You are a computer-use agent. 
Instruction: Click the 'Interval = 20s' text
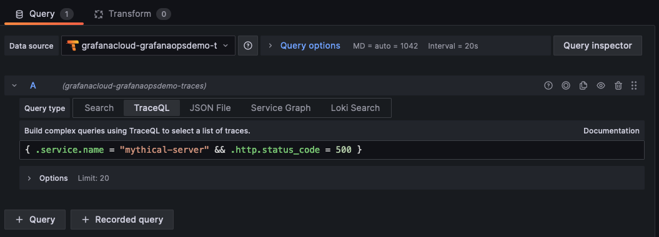pos(453,46)
